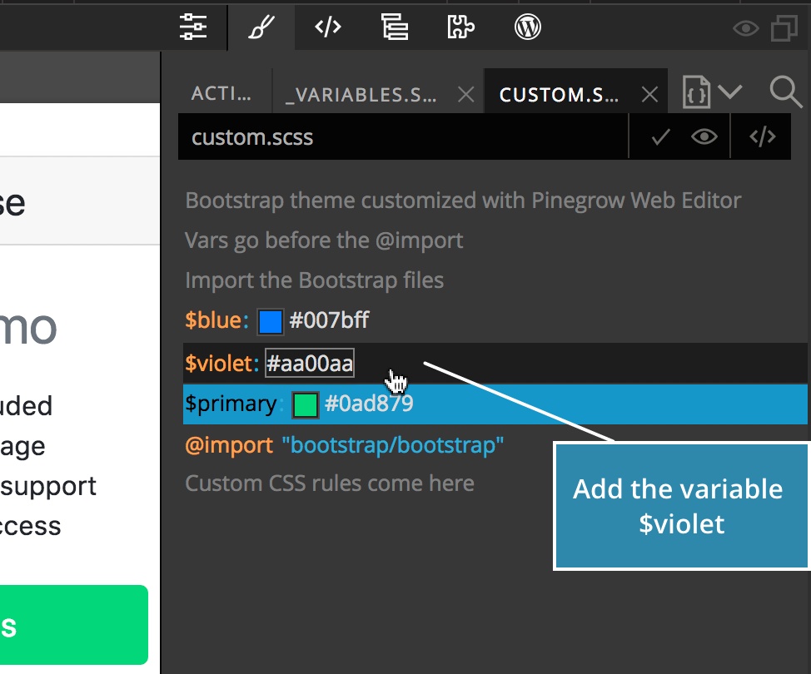Click the #007bff value of $blue
Image resolution: width=811 pixels, height=674 pixels.
pos(330,320)
